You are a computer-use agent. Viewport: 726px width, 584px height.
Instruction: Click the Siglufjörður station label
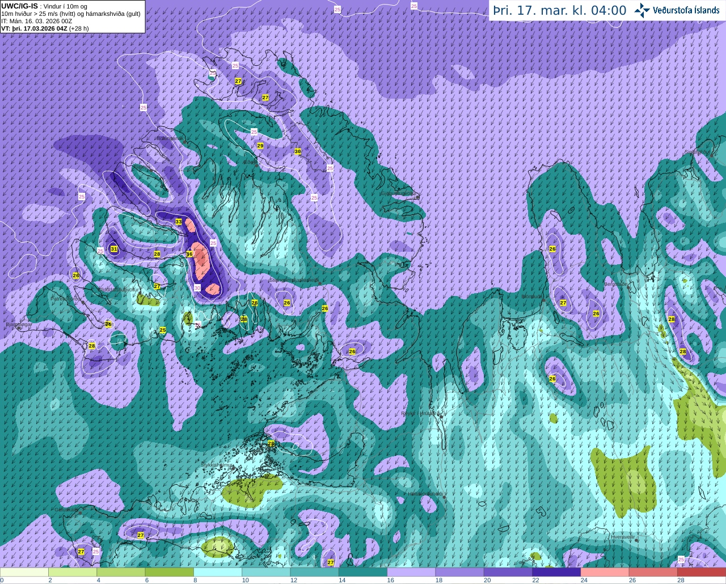[x=697, y=152]
